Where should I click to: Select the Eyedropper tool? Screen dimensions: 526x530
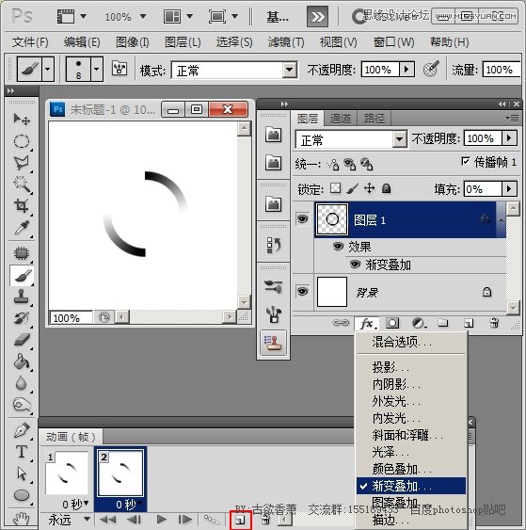click(x=22, y=228)
